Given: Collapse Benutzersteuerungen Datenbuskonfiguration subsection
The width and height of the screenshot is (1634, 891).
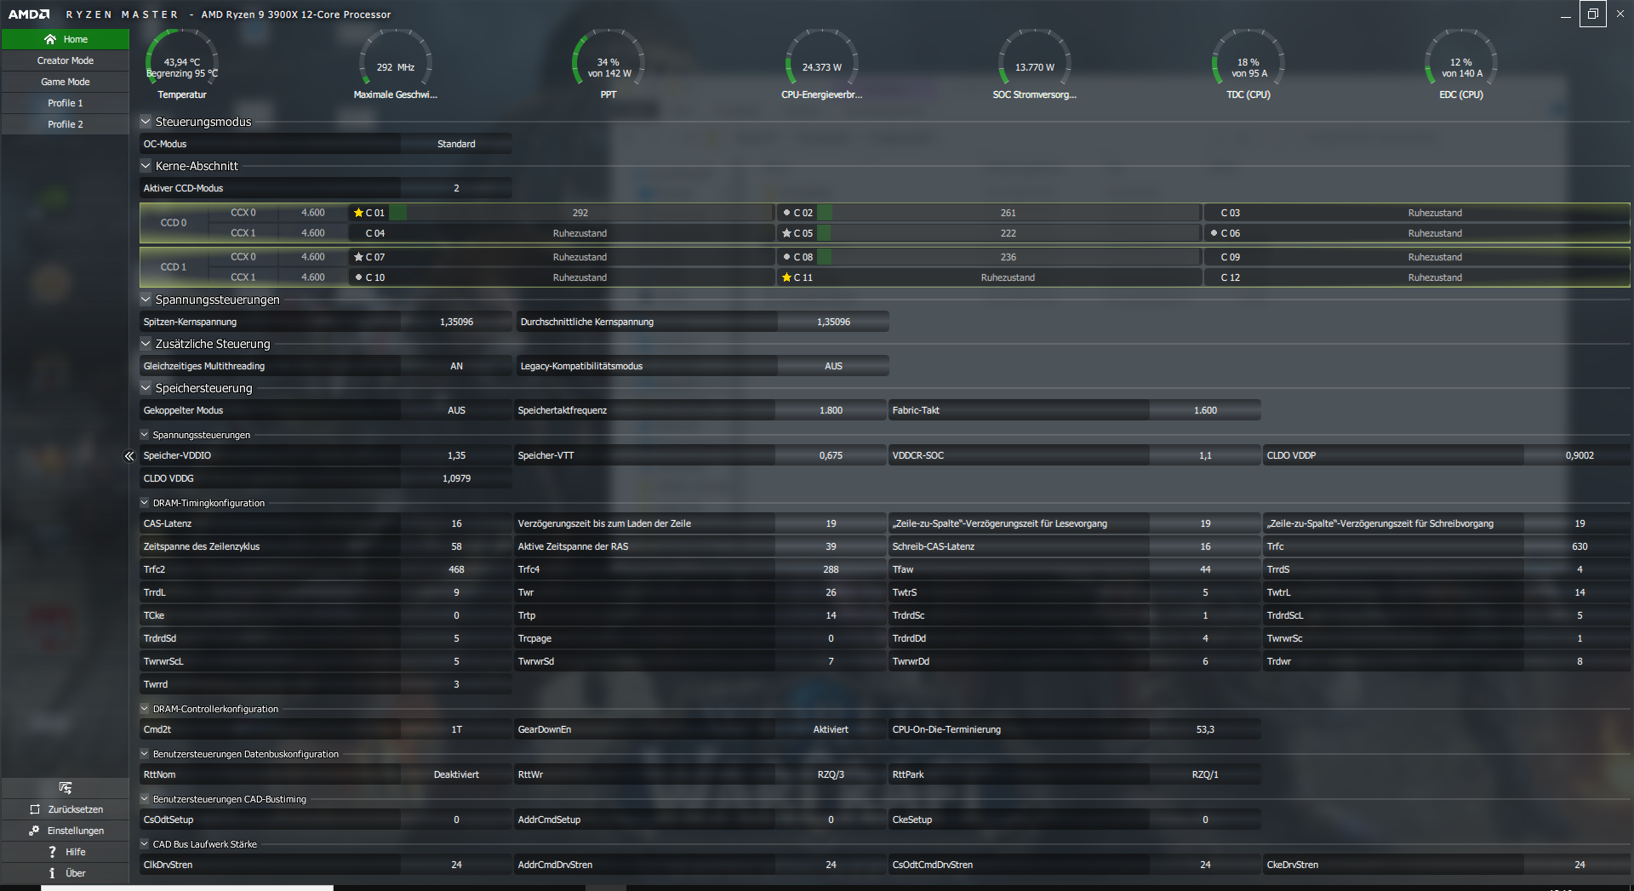Looking at the screenshot, I should pos(145,754).
